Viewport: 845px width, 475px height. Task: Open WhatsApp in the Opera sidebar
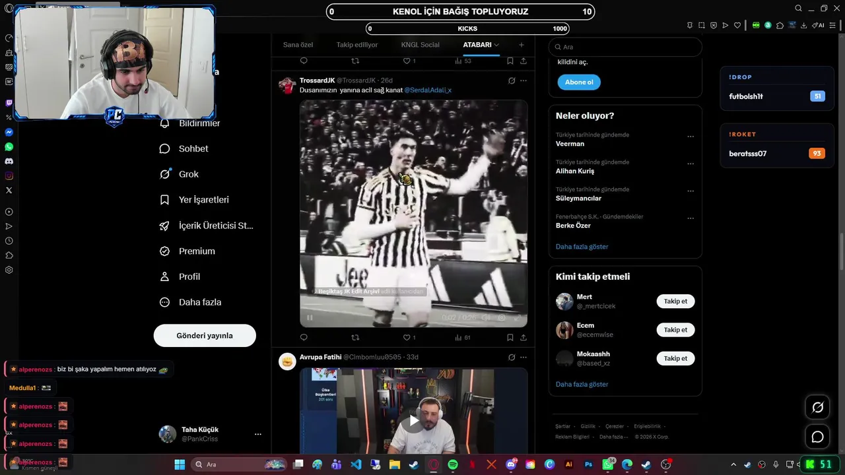point(9,146)
